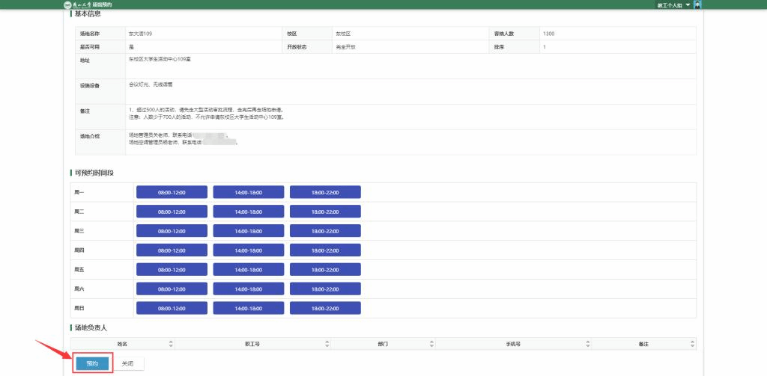The image size is (767, 376).
Task: Select Monday 08:00-12:00 time slot
Action: tap(172, 192)
